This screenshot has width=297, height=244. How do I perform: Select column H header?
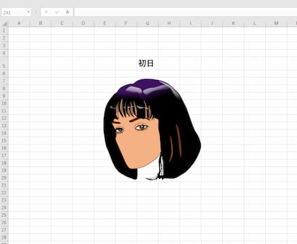click(x=169, y=24)
